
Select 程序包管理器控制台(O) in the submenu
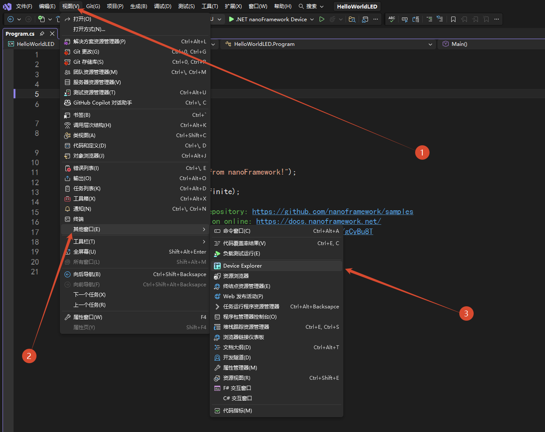(x=276, y=317)
